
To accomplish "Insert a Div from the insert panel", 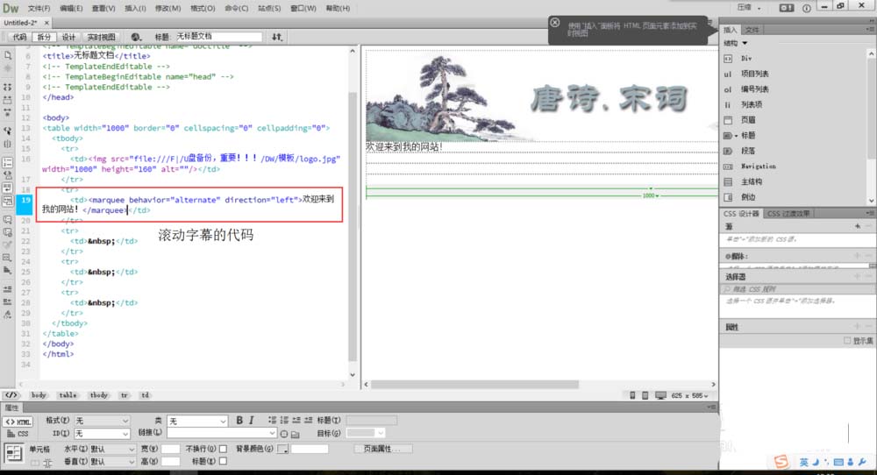I will tap(746, 58).
